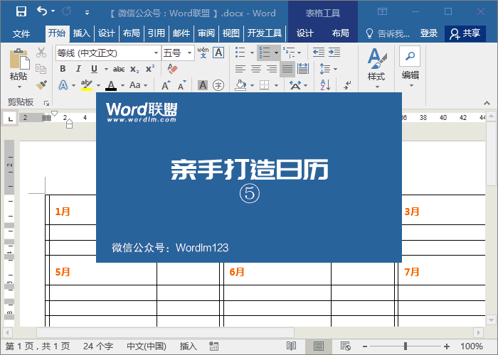Image resolution: width=498 pixels, height=355 pixels.
Task: Open the font size combo box 五号
Action: click(x=178, y=53)
